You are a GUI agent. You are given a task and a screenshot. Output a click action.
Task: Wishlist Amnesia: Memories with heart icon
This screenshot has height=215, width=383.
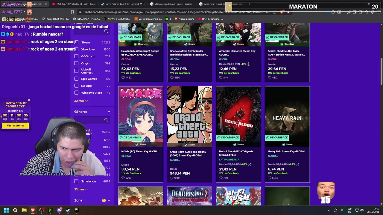221,78
